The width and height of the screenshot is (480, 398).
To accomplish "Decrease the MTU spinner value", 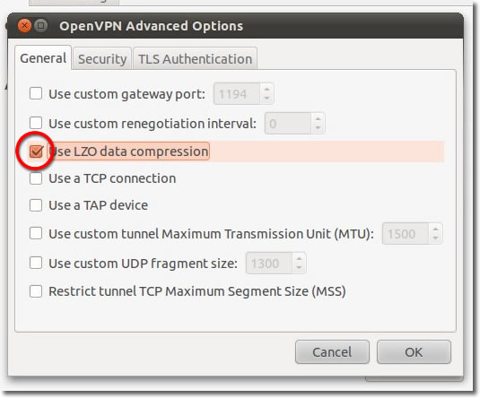I will pos(436,238).
